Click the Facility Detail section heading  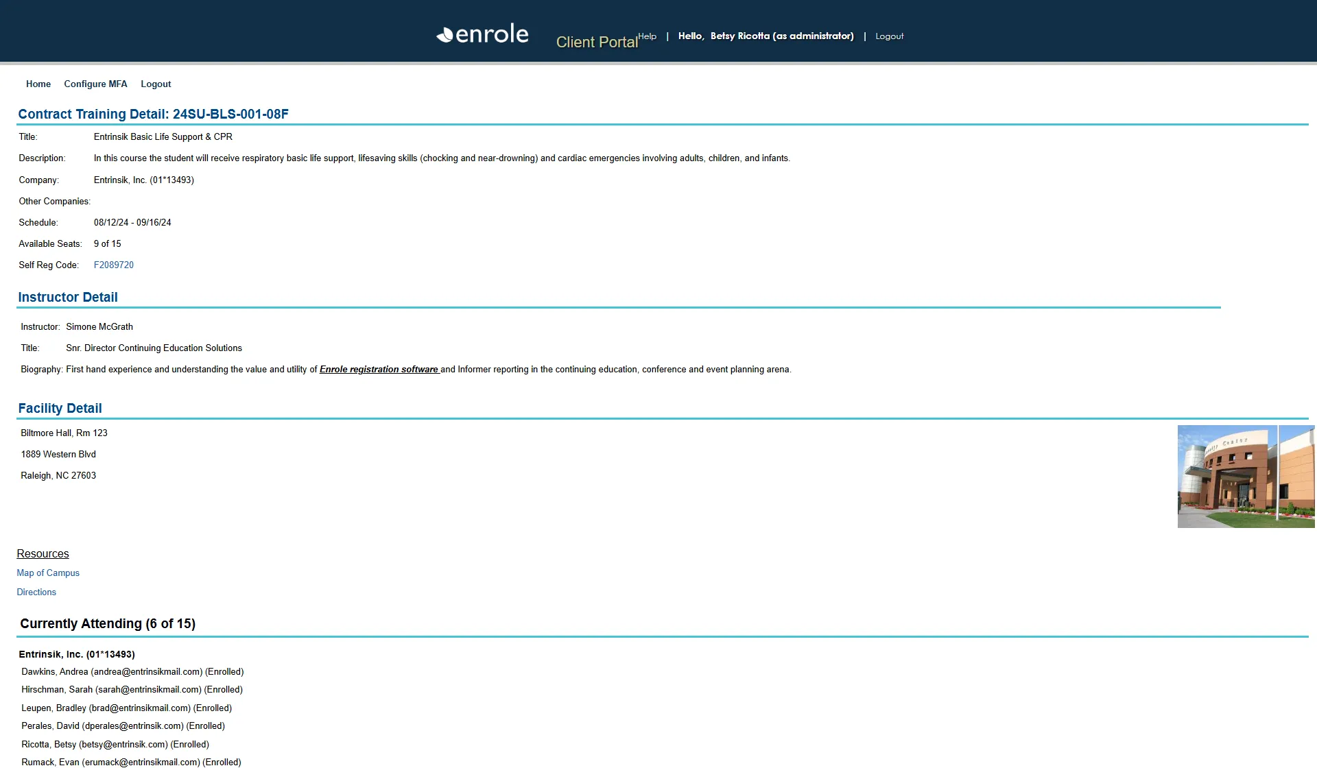(x=60, y=408)
